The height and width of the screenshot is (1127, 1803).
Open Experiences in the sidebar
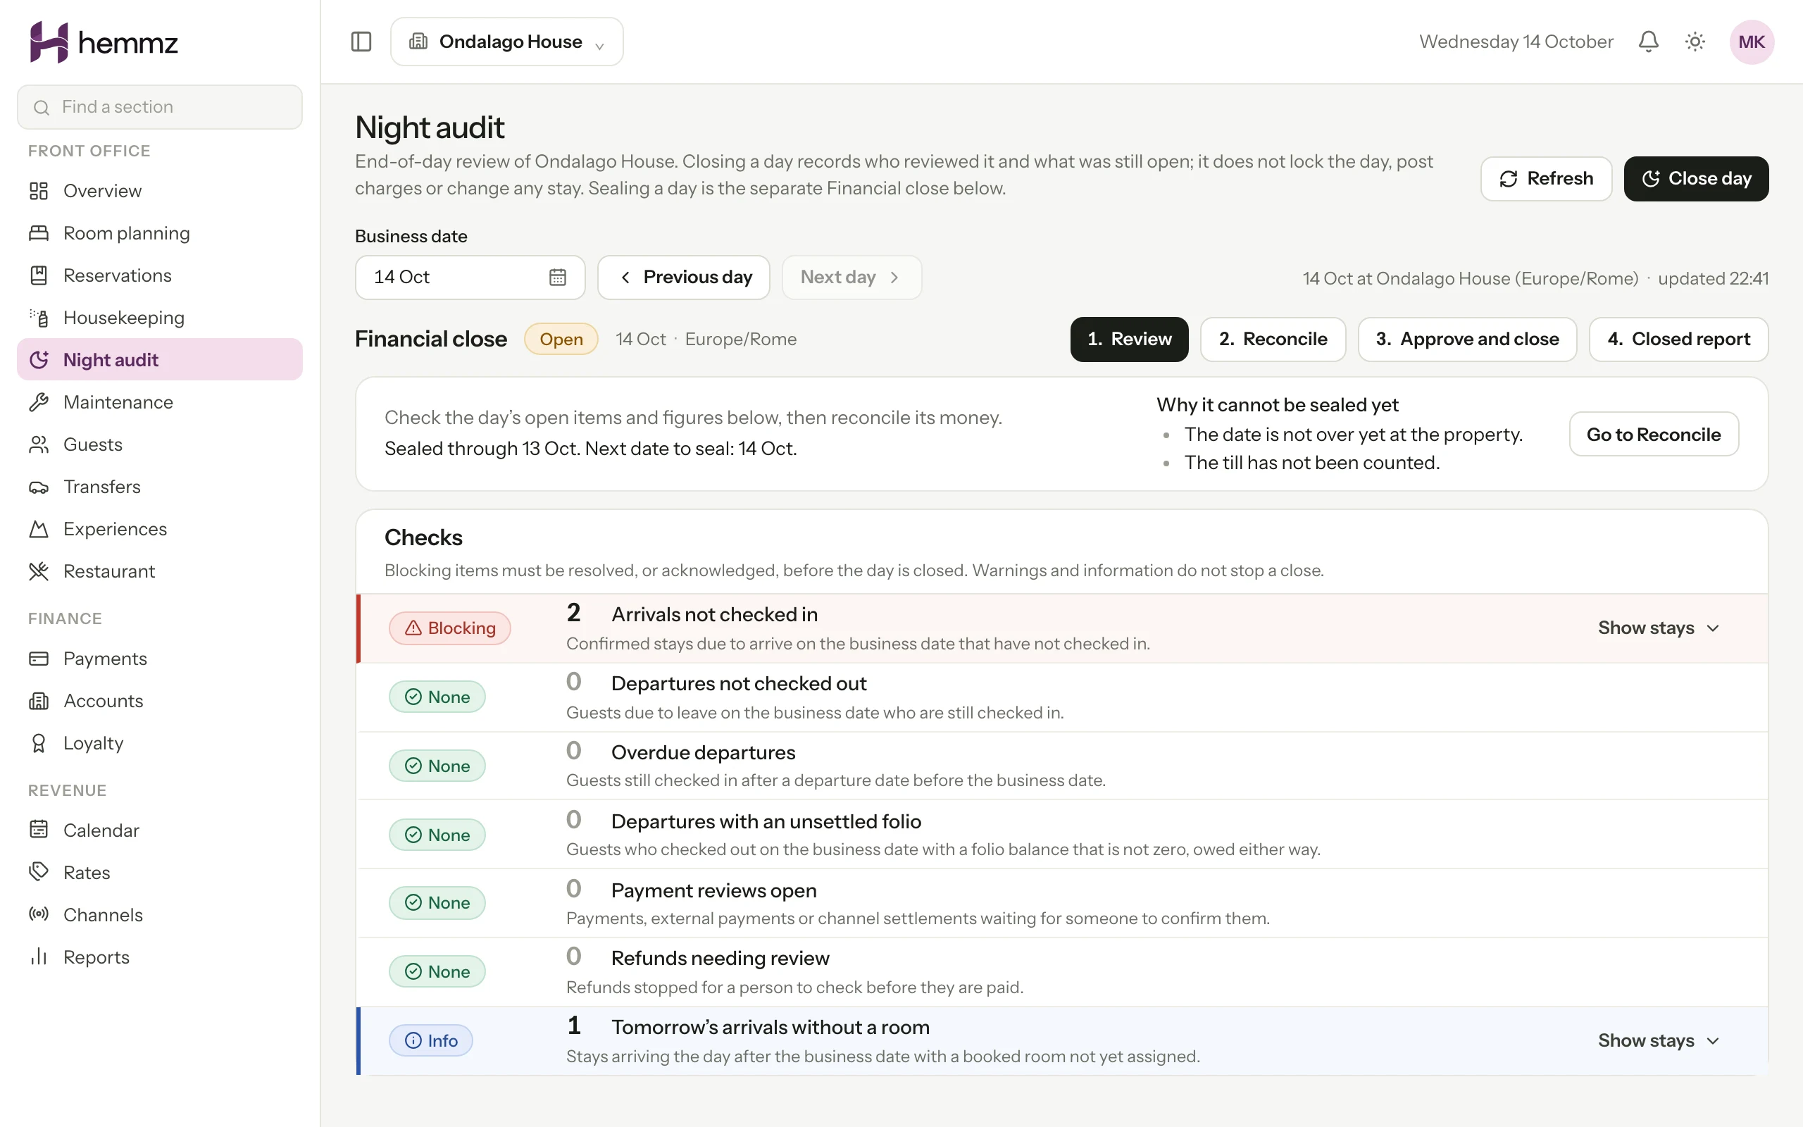159,528
